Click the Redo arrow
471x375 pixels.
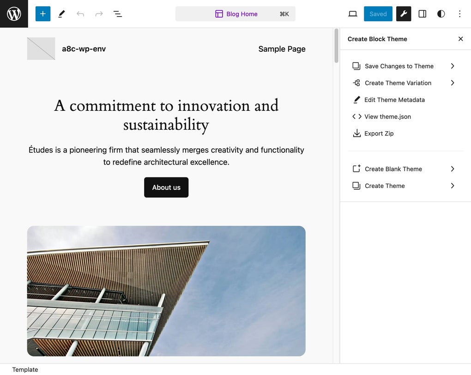[99, 14]
